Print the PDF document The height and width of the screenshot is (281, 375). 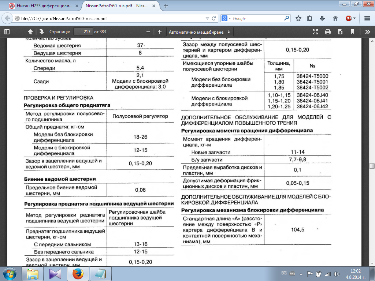(328, 32)
